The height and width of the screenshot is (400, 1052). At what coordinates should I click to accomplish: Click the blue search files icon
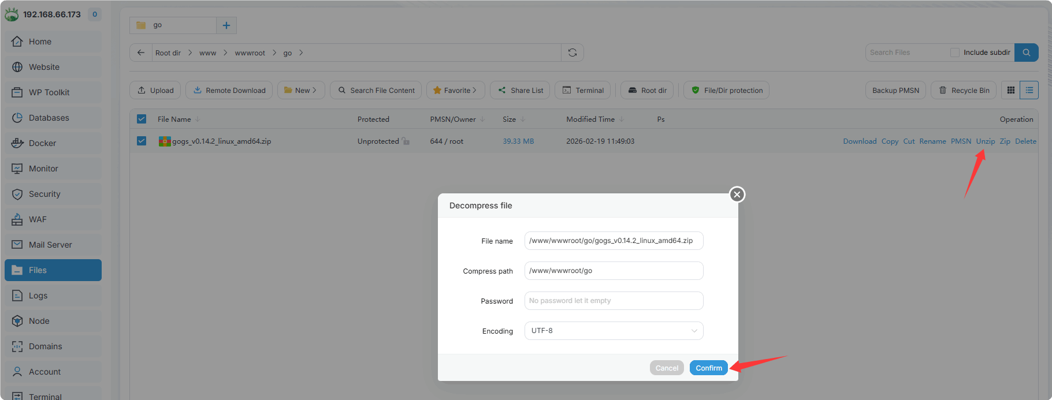(1026, 53)
